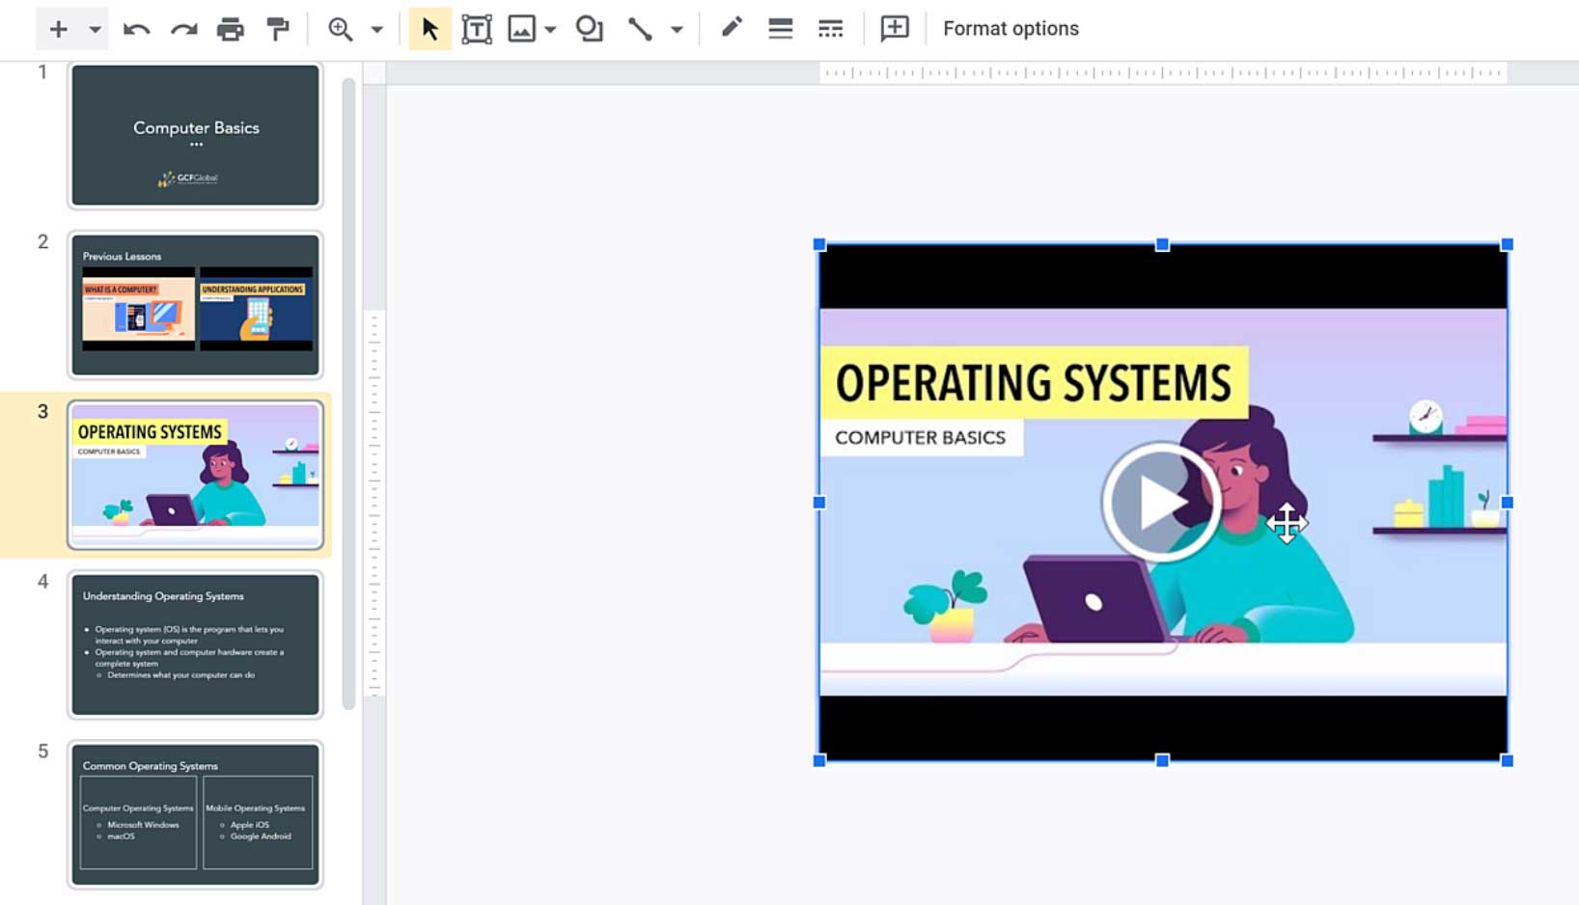Open the border color picker
Viewport: 1579px width, 905px height.
(x=731, y=28)
